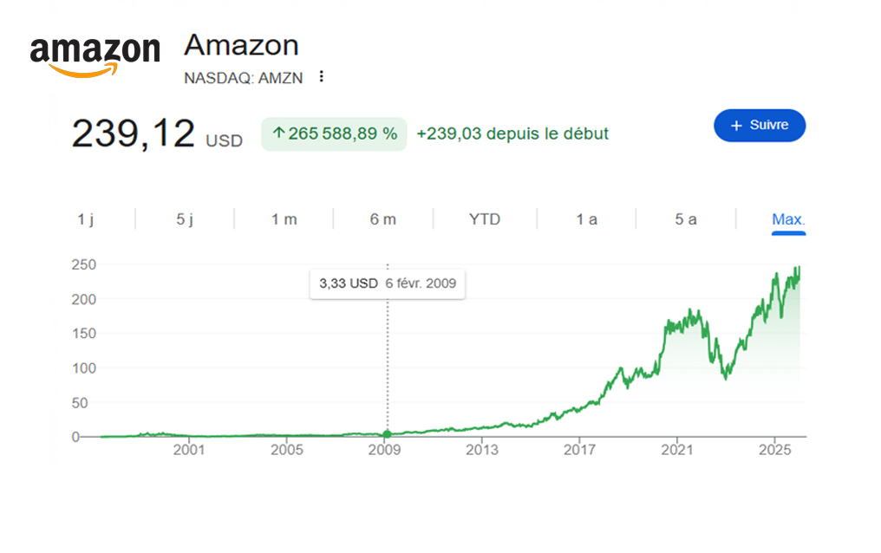881x553 pixels.
Task: Click the 2021 label on the chart axis
Action: [676, 450]
